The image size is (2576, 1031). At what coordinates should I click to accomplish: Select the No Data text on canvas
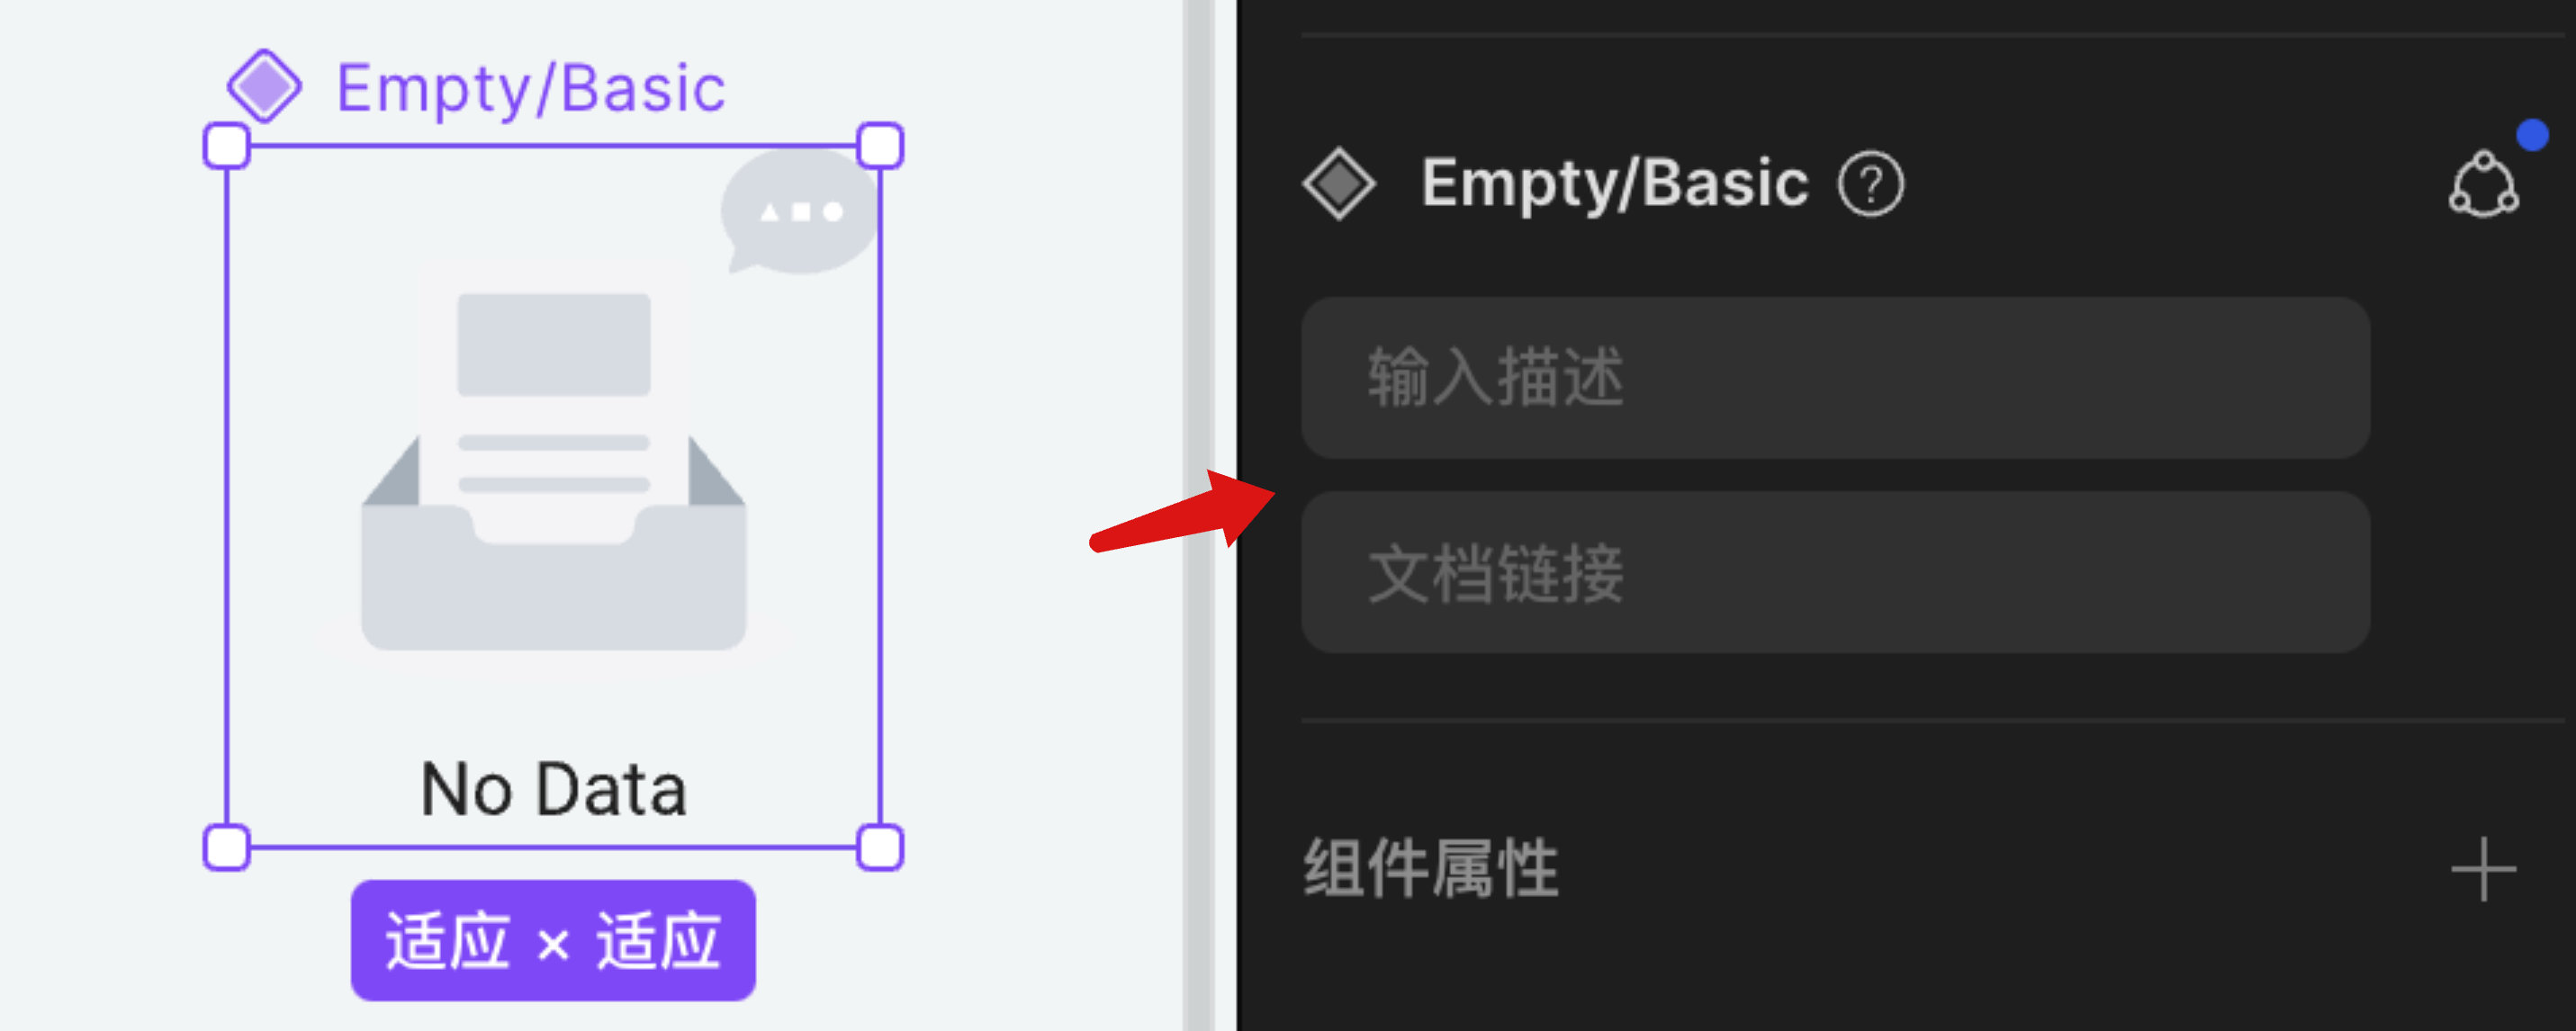click(553, 790)
